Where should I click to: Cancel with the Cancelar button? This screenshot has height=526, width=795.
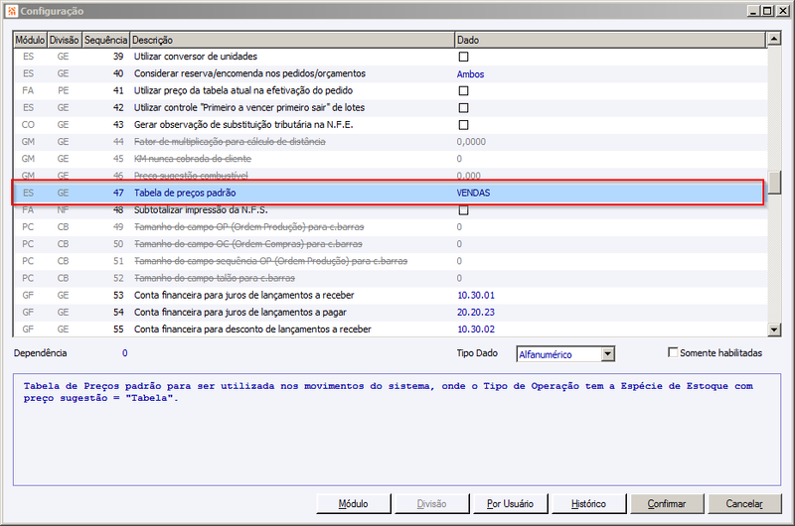(x=744, y=504)
